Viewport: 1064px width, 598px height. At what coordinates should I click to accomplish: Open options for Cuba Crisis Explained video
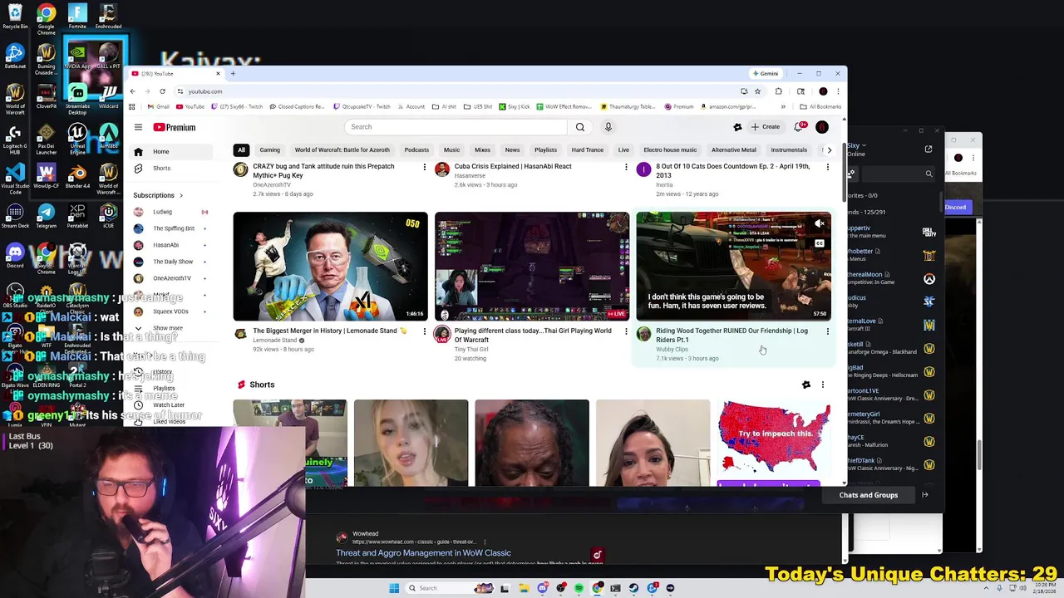pos(626,167)
